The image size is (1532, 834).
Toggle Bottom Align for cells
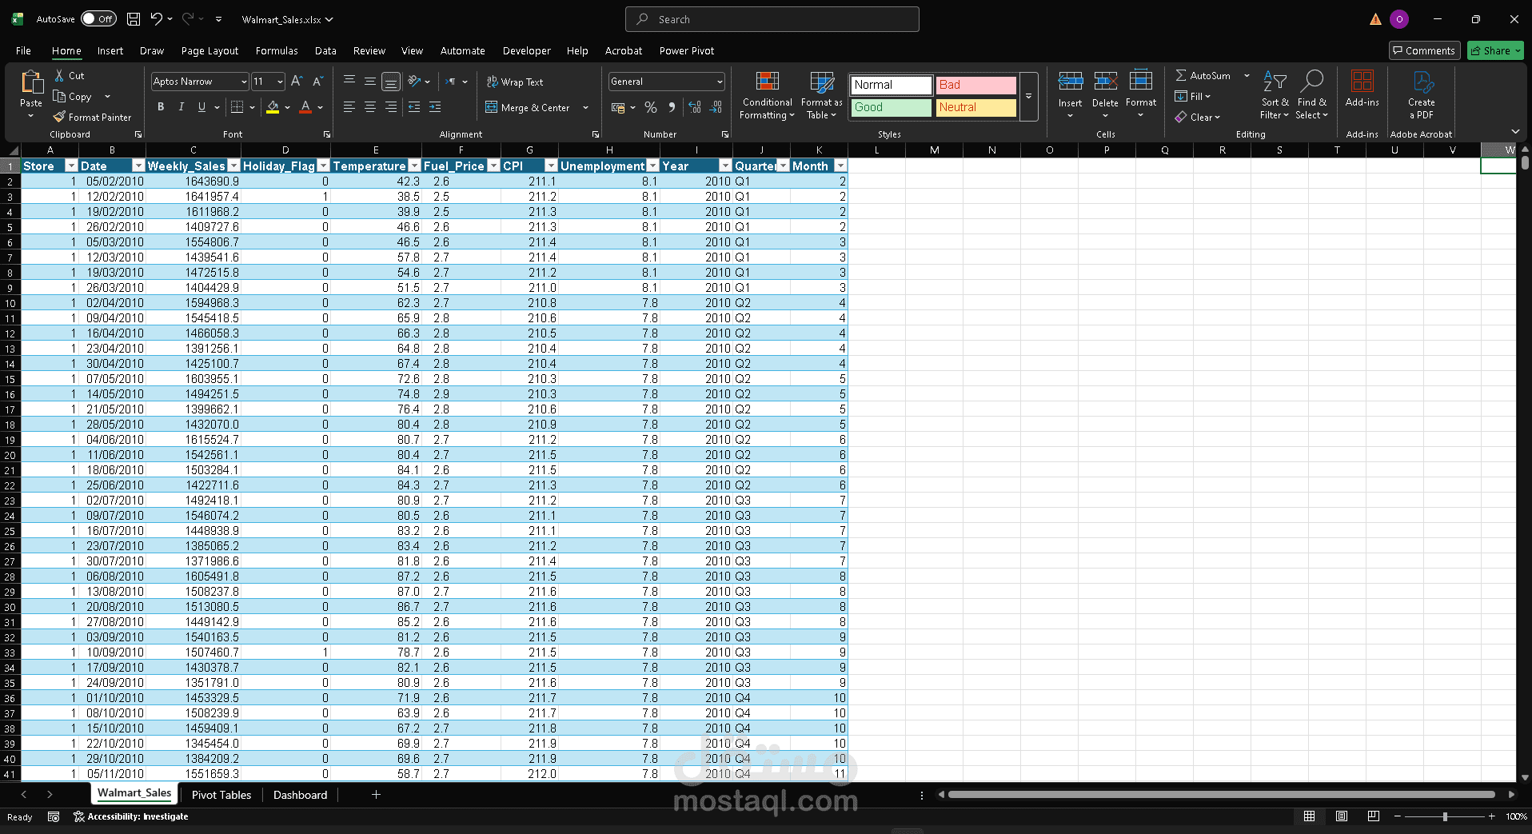coord(391,82)
